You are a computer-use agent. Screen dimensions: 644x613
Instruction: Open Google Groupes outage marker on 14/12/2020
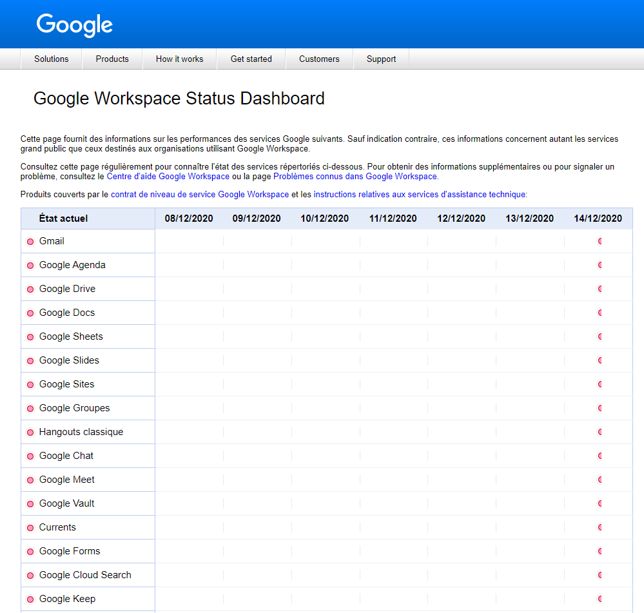point(600,408)
